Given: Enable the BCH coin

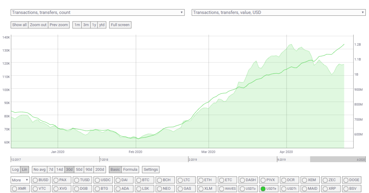Looking at the screenshot, I should coord(165,180).
